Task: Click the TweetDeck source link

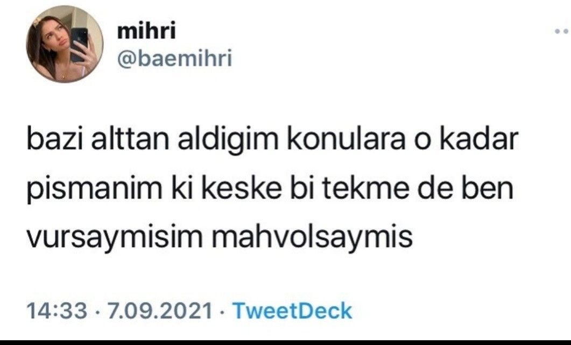Action: (x=292, y=311)
